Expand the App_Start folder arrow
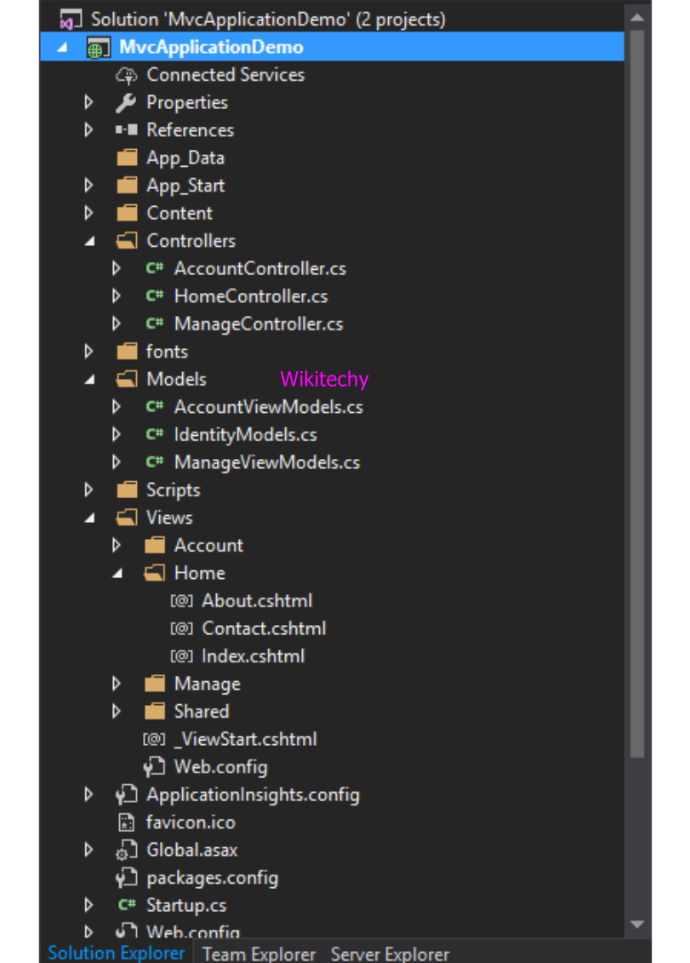 click(89, 186)
